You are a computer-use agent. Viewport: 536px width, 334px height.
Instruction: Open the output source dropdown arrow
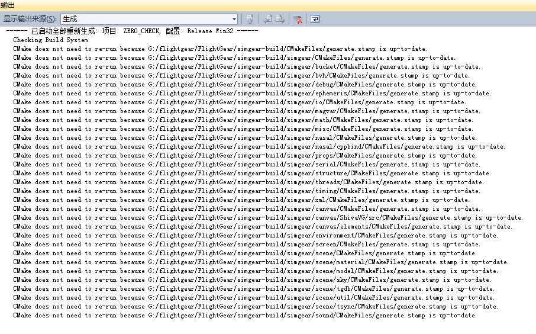click(x=234, y=19)
